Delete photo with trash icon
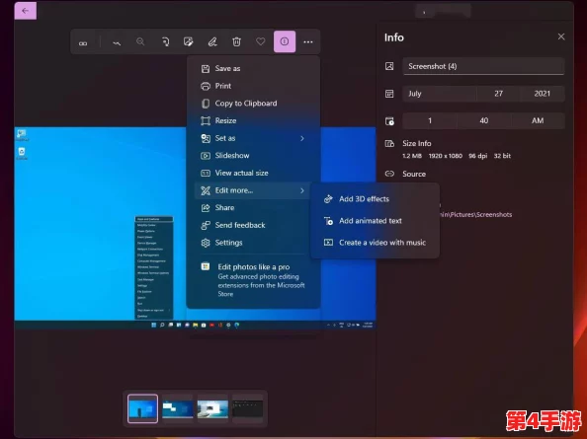This screenshot has width=587, height=439. coord(236,41)
